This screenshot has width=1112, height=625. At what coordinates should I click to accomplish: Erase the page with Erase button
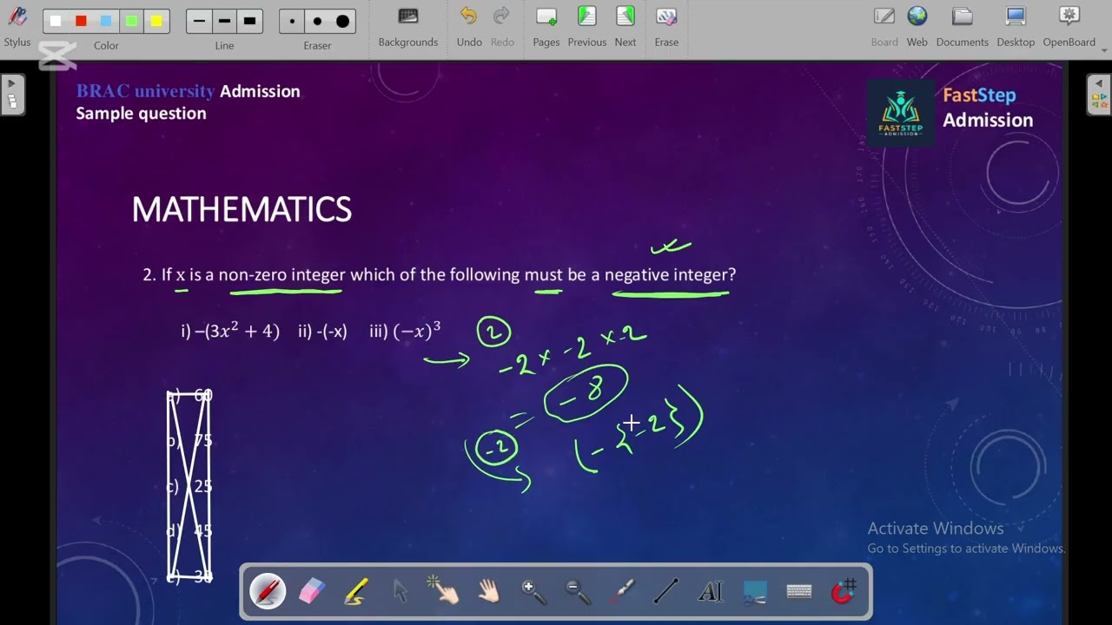click(x=666, y=26)
